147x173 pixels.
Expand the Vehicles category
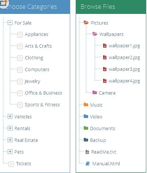click(10, 117)
